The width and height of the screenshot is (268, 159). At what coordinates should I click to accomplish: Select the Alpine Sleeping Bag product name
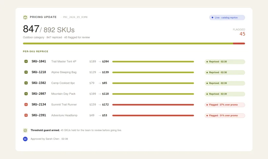pos(64,72)
